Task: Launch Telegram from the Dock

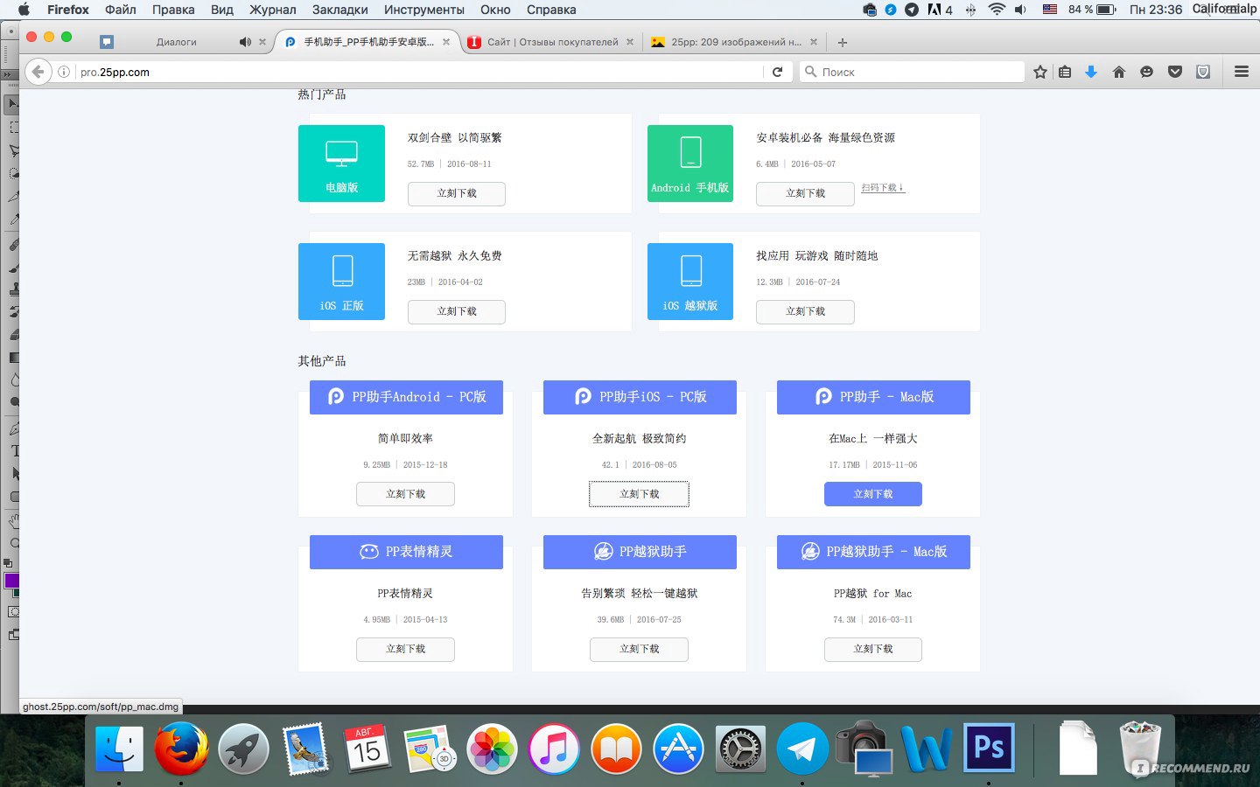Action: pyautogui.click(x=802, y=749)
